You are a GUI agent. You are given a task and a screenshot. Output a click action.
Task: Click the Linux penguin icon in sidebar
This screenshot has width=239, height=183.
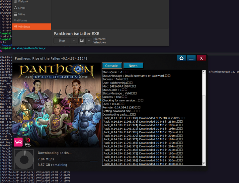15,8
